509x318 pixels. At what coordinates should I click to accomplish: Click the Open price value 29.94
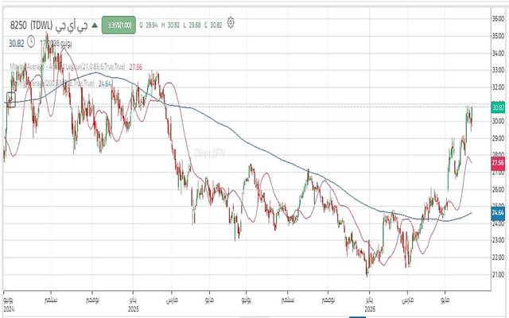(x=151, y=25)
